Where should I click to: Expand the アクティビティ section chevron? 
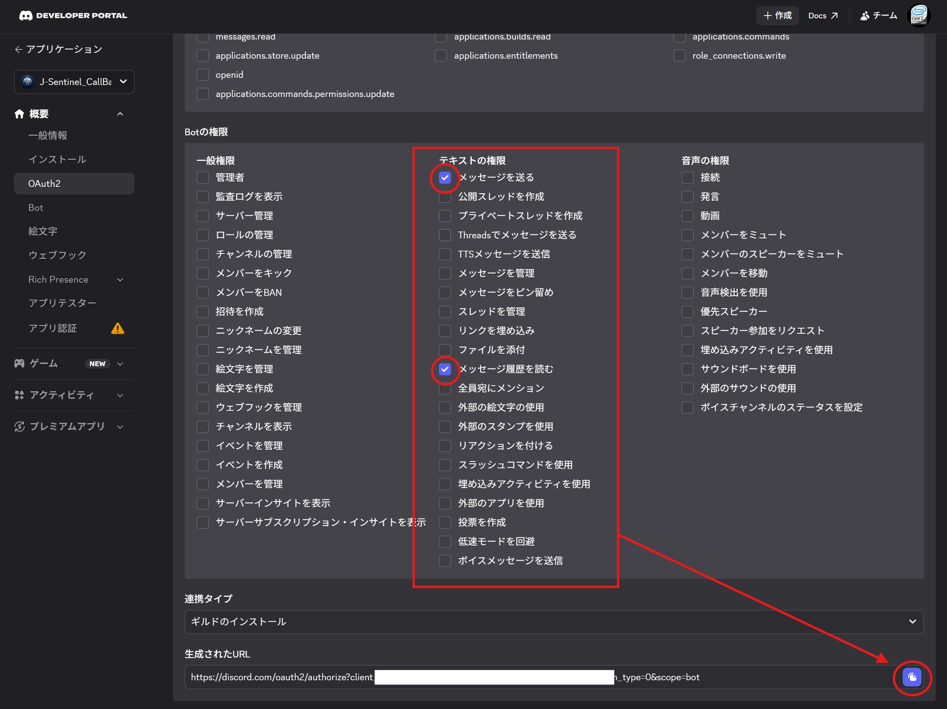click(120, 395)
